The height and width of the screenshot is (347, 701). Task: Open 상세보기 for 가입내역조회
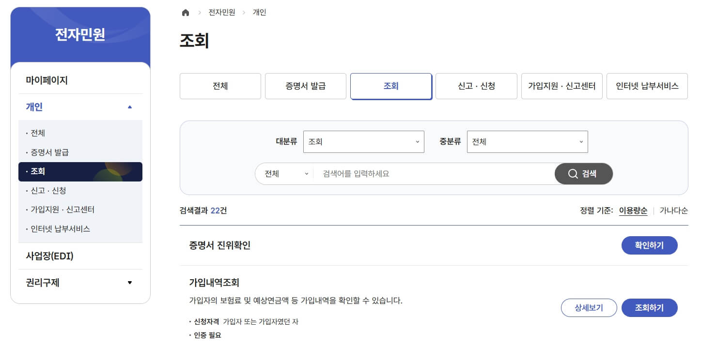pyautogui.click(x=589, y=307)
